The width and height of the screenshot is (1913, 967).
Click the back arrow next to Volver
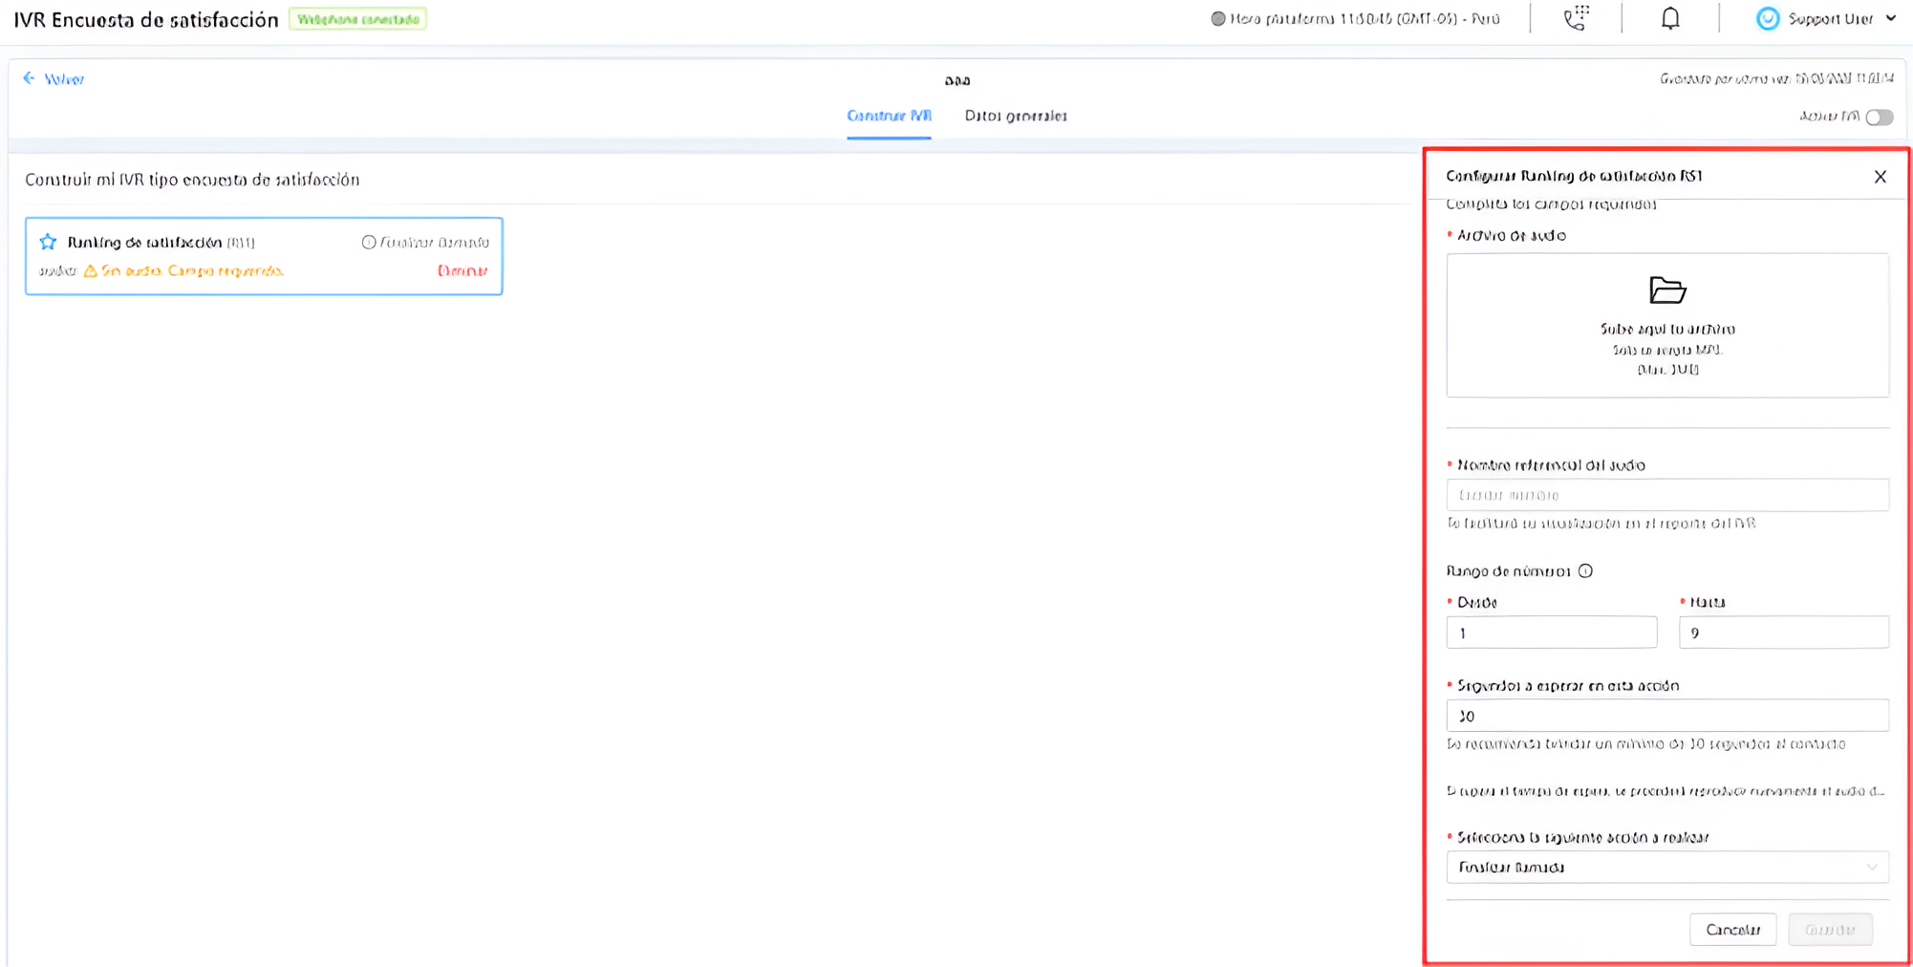[29, 78]
